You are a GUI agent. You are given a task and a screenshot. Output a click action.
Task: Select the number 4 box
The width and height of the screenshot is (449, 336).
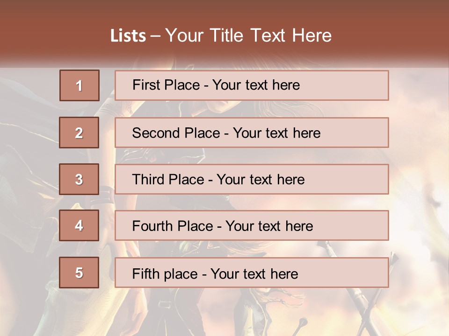tap(79, 225)
